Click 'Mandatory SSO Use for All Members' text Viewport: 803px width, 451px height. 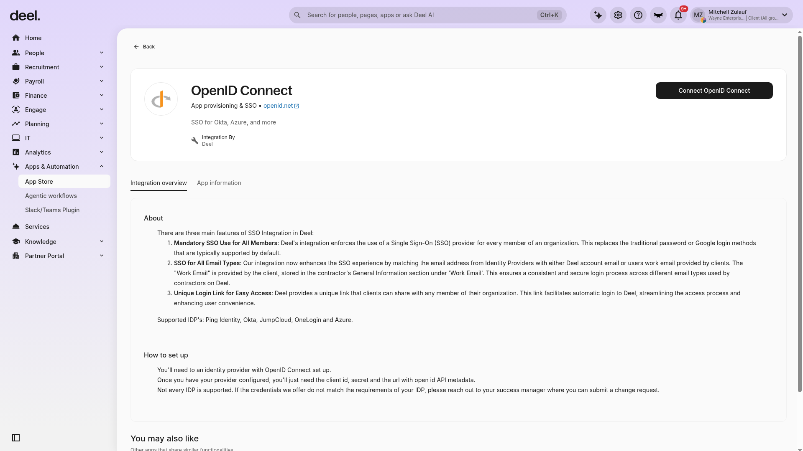[x=225, y=243]
